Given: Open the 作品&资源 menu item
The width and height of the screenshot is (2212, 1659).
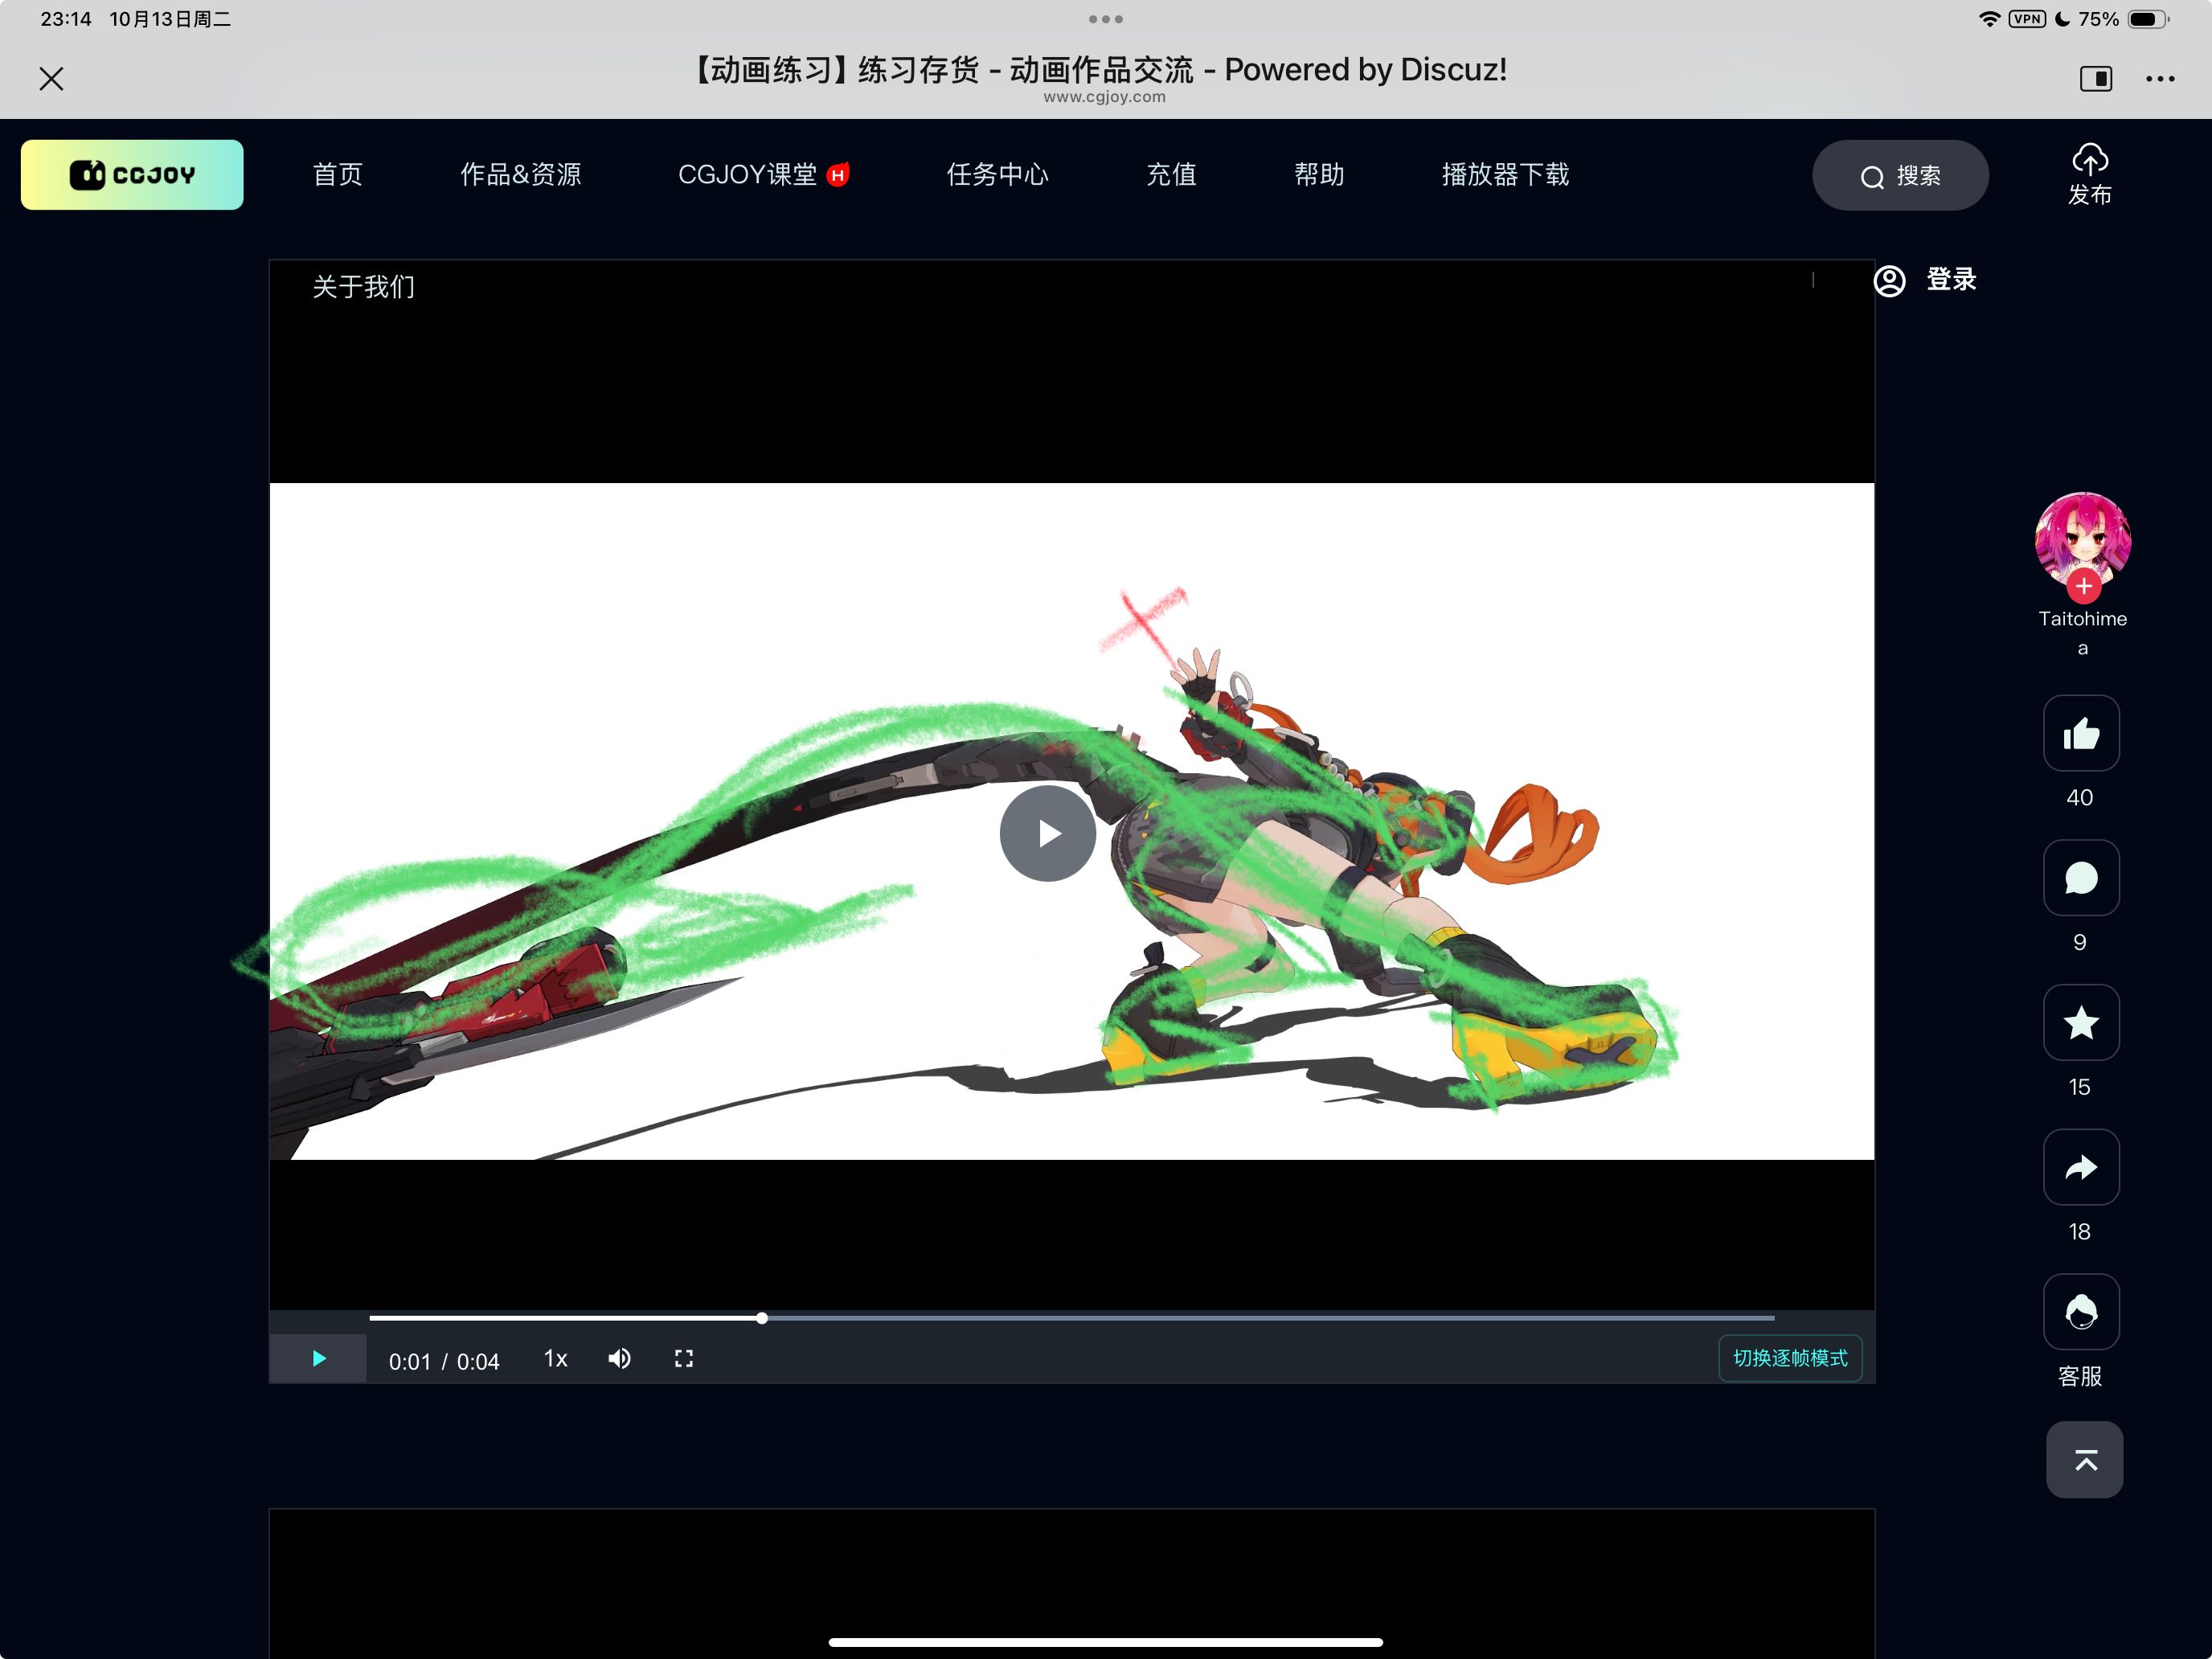Looking at the screenshot, I should click(x=520, y=175).
